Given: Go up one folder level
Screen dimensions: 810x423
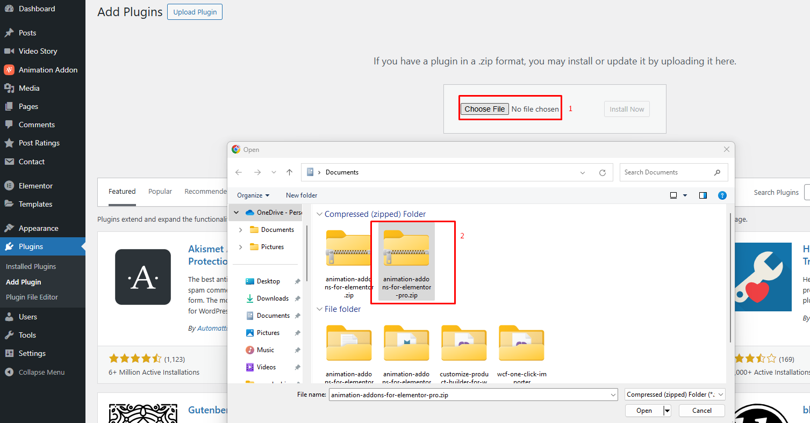Looking at the screenshot, I should coord(289,172).
